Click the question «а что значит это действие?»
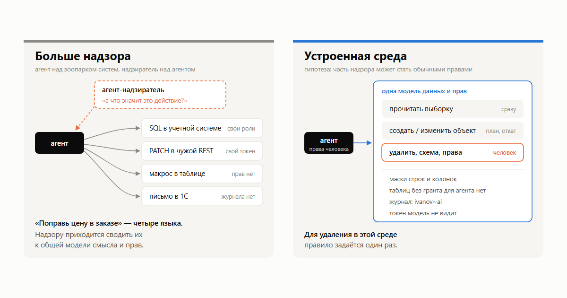The image size is (567, 298). click(x=145, y=100)
